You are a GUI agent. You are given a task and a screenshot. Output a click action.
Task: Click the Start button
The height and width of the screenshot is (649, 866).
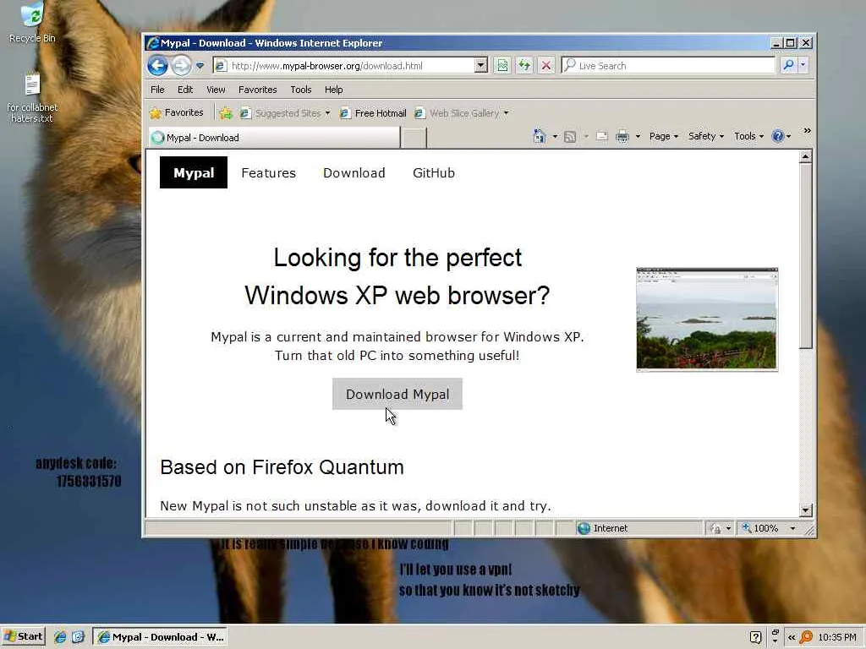tap(23, 637)
